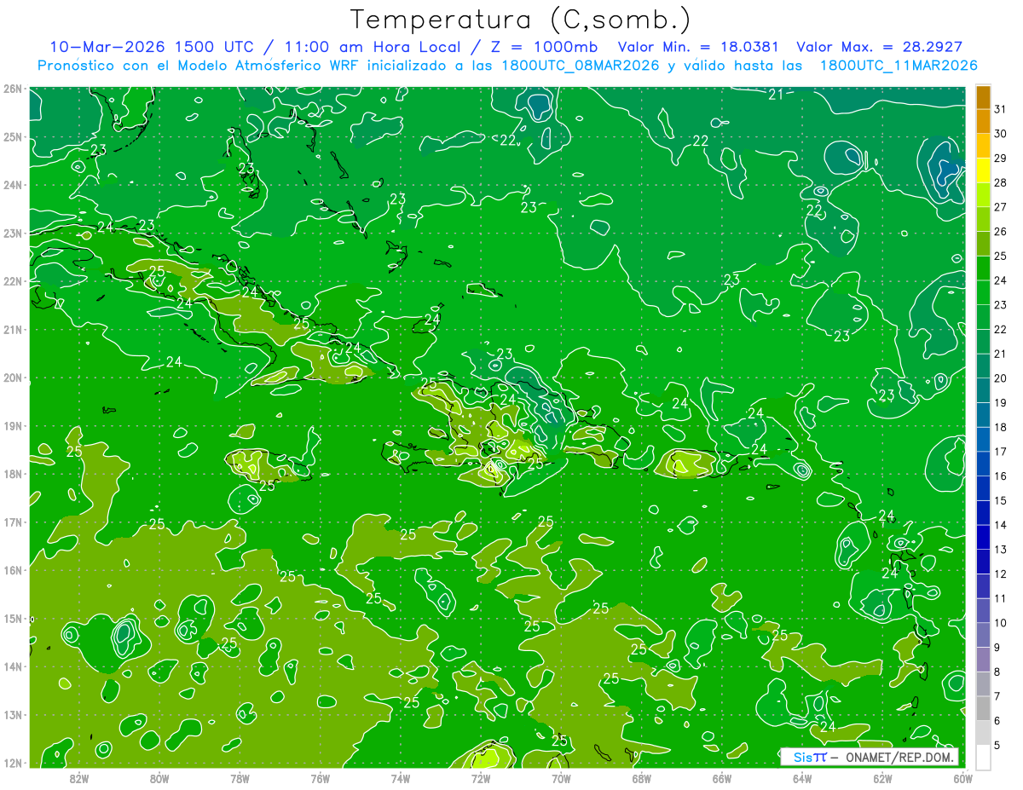Click the 66W longitude label
1023x790 pixels.
(721, 778)
